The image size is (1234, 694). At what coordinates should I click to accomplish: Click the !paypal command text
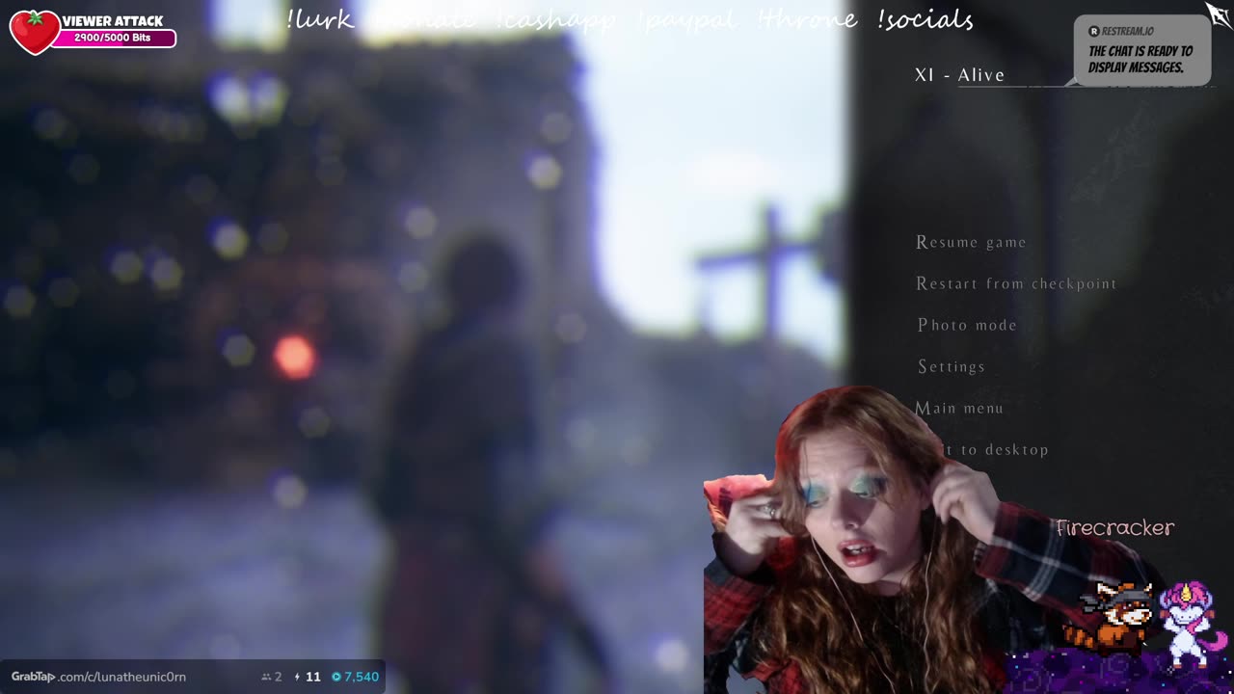tap(687, 19)
